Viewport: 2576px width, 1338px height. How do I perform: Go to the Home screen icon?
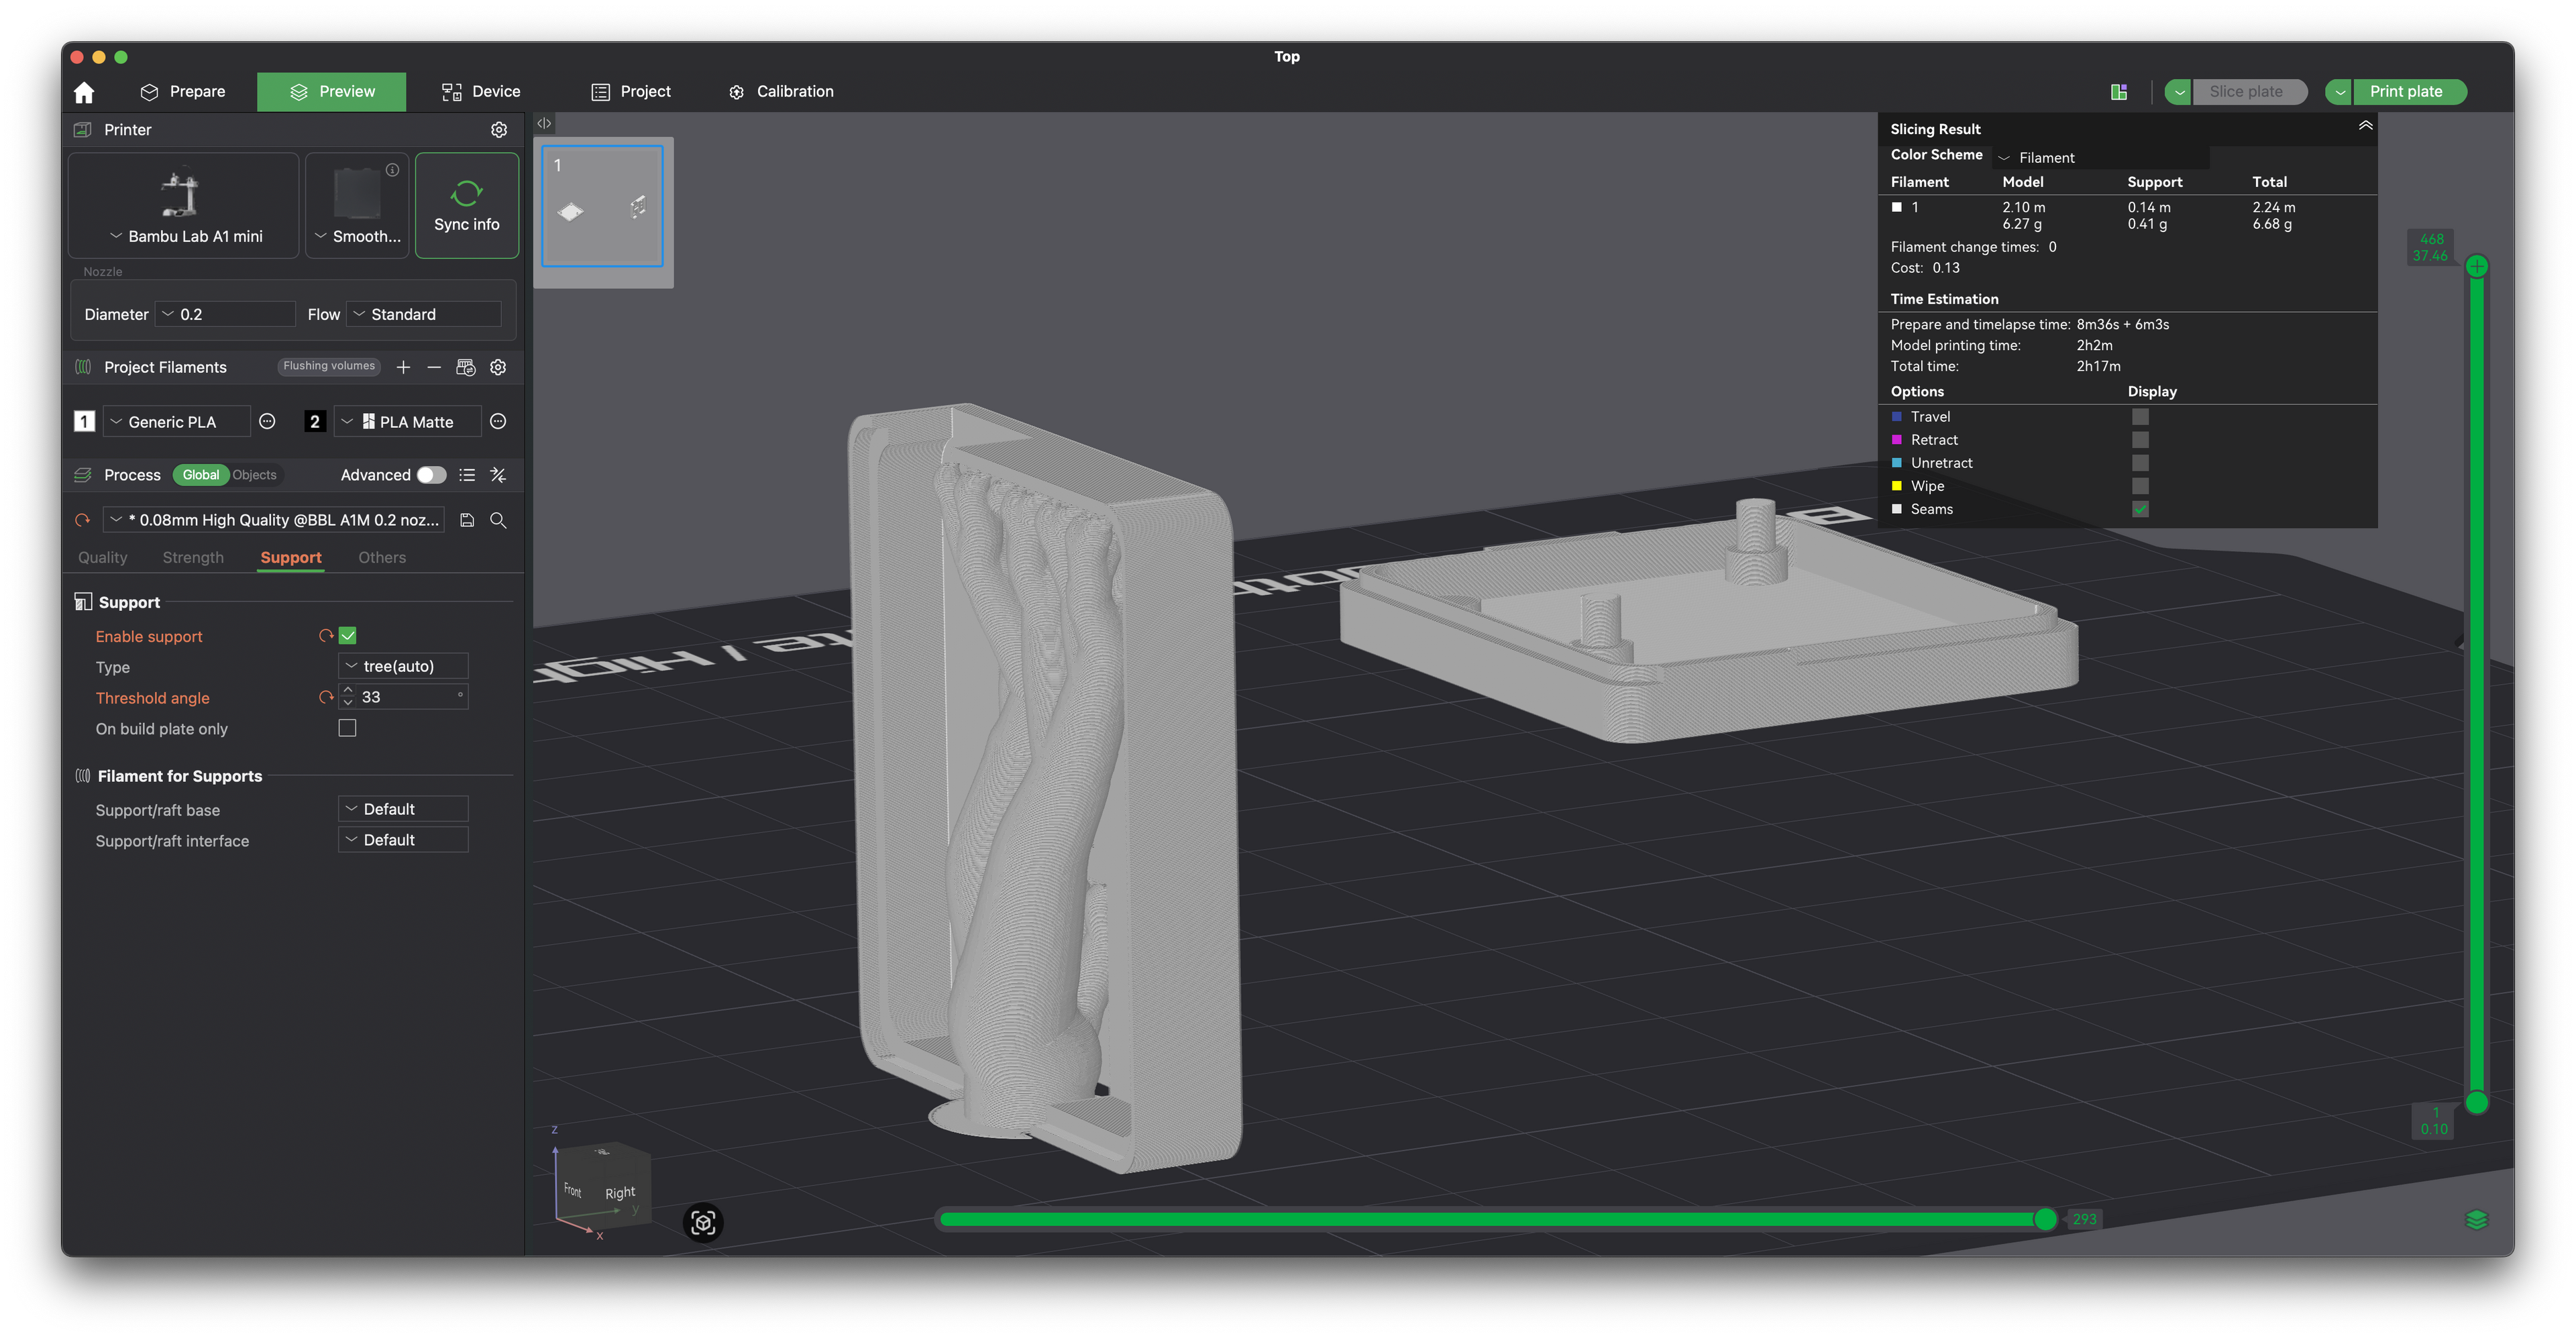(84, 92)
